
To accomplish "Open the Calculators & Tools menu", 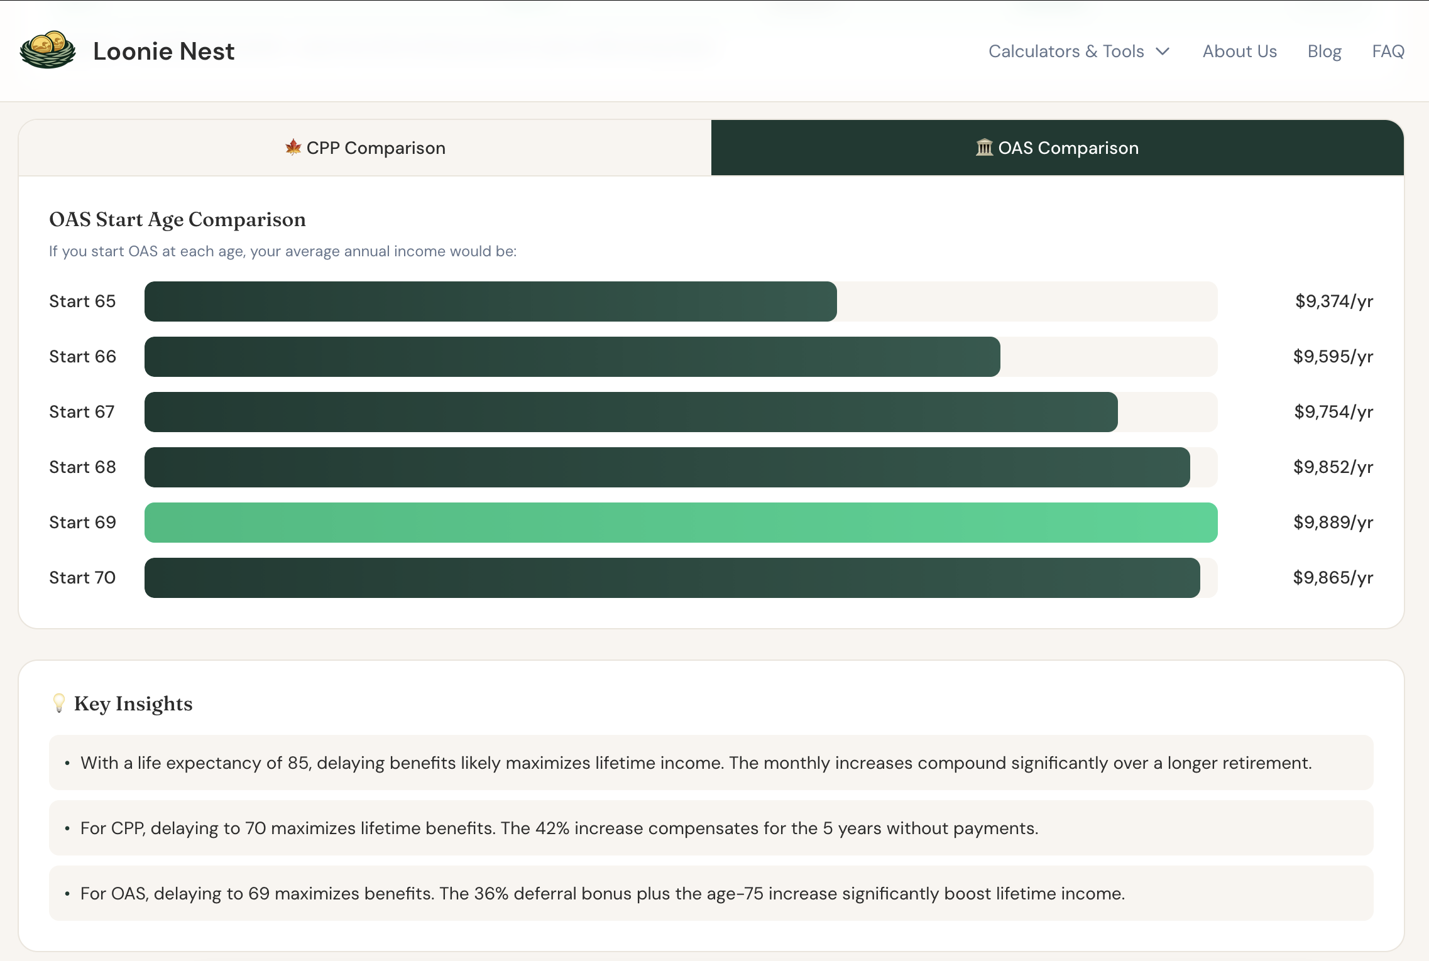I will coord(1079,52).
